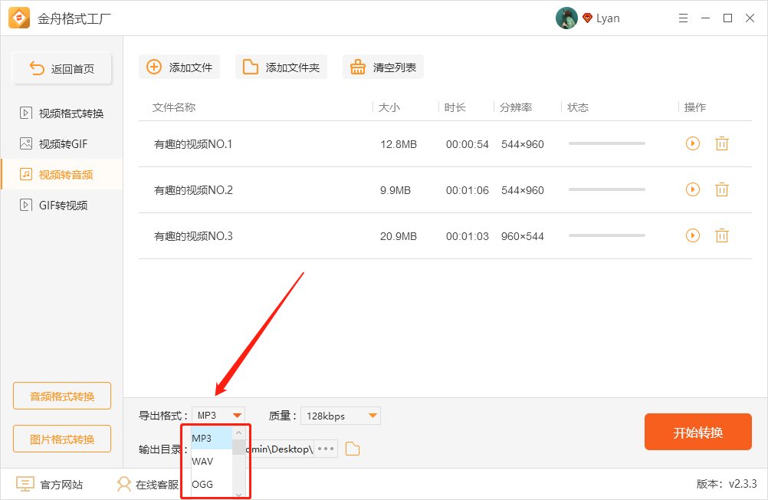Open the 添加文件夹 add folder tool
Image resolution: width=768 pixels, height=500 pixels.
point(280,67)
